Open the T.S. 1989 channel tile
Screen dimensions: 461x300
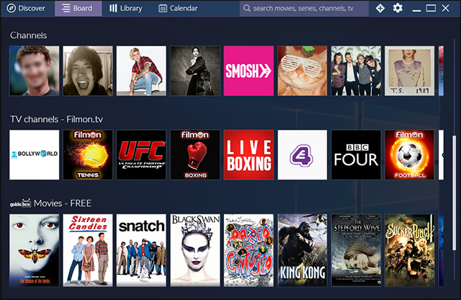click(410, 71)
